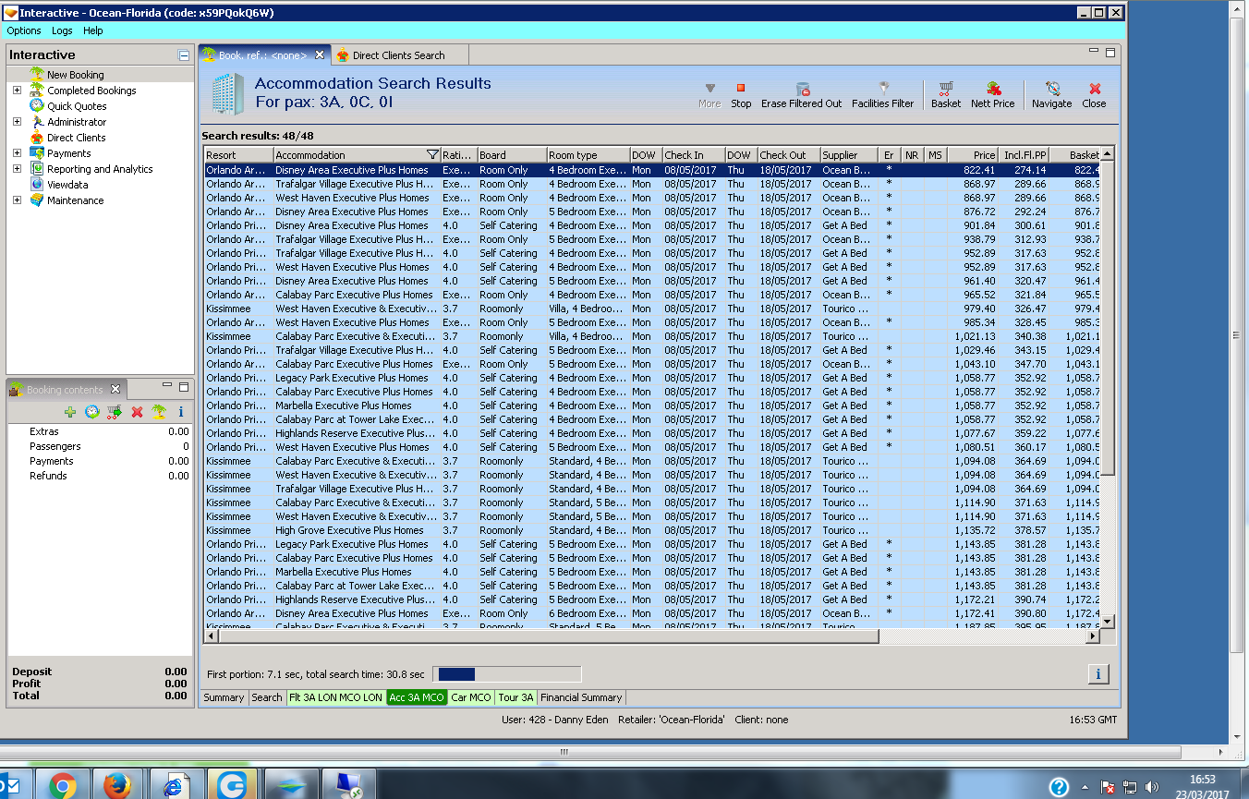1249x799 pixels.
Task: Click the volume icon in system tray
Action: (x=1151, y=787)
